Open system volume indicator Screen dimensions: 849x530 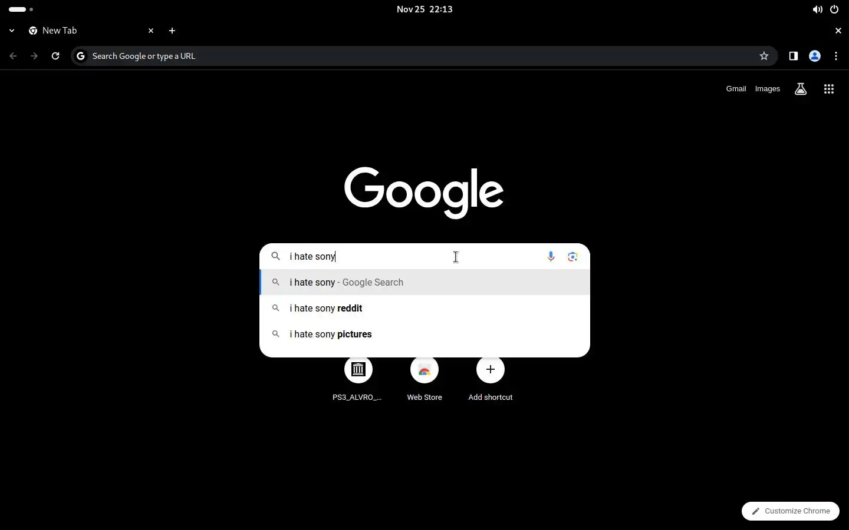(817, 9)
